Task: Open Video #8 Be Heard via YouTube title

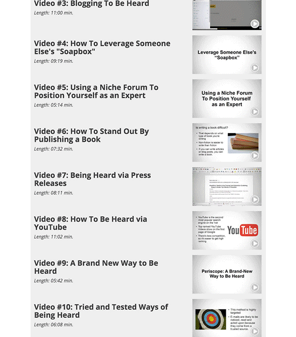Action: (90, 223)
